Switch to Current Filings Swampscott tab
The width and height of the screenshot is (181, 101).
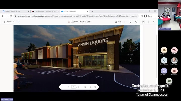[x=45, y=11]
